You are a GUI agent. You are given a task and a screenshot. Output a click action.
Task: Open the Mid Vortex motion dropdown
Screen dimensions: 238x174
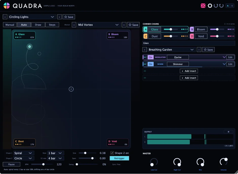[x=99, y=25]
